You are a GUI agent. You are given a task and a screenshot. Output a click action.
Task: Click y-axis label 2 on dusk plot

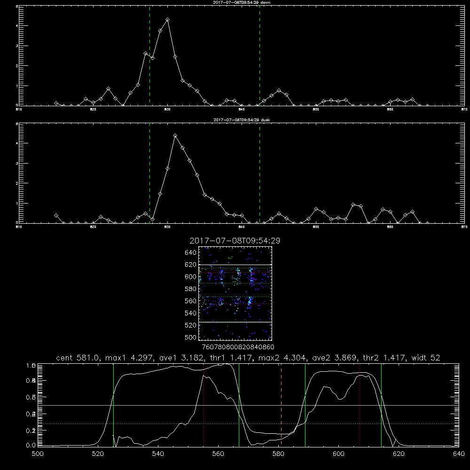click(x=17, y=183)
